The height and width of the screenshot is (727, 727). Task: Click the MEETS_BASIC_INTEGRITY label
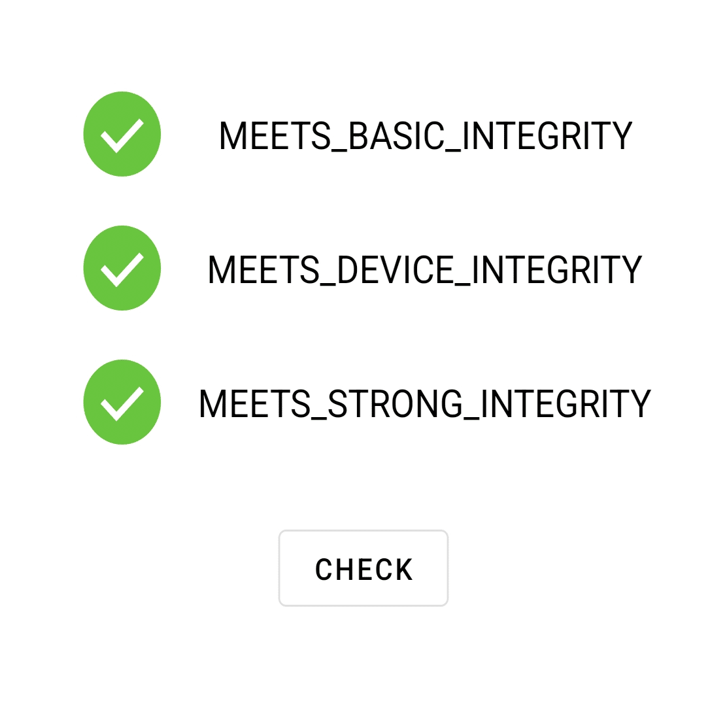pos(425,136)
